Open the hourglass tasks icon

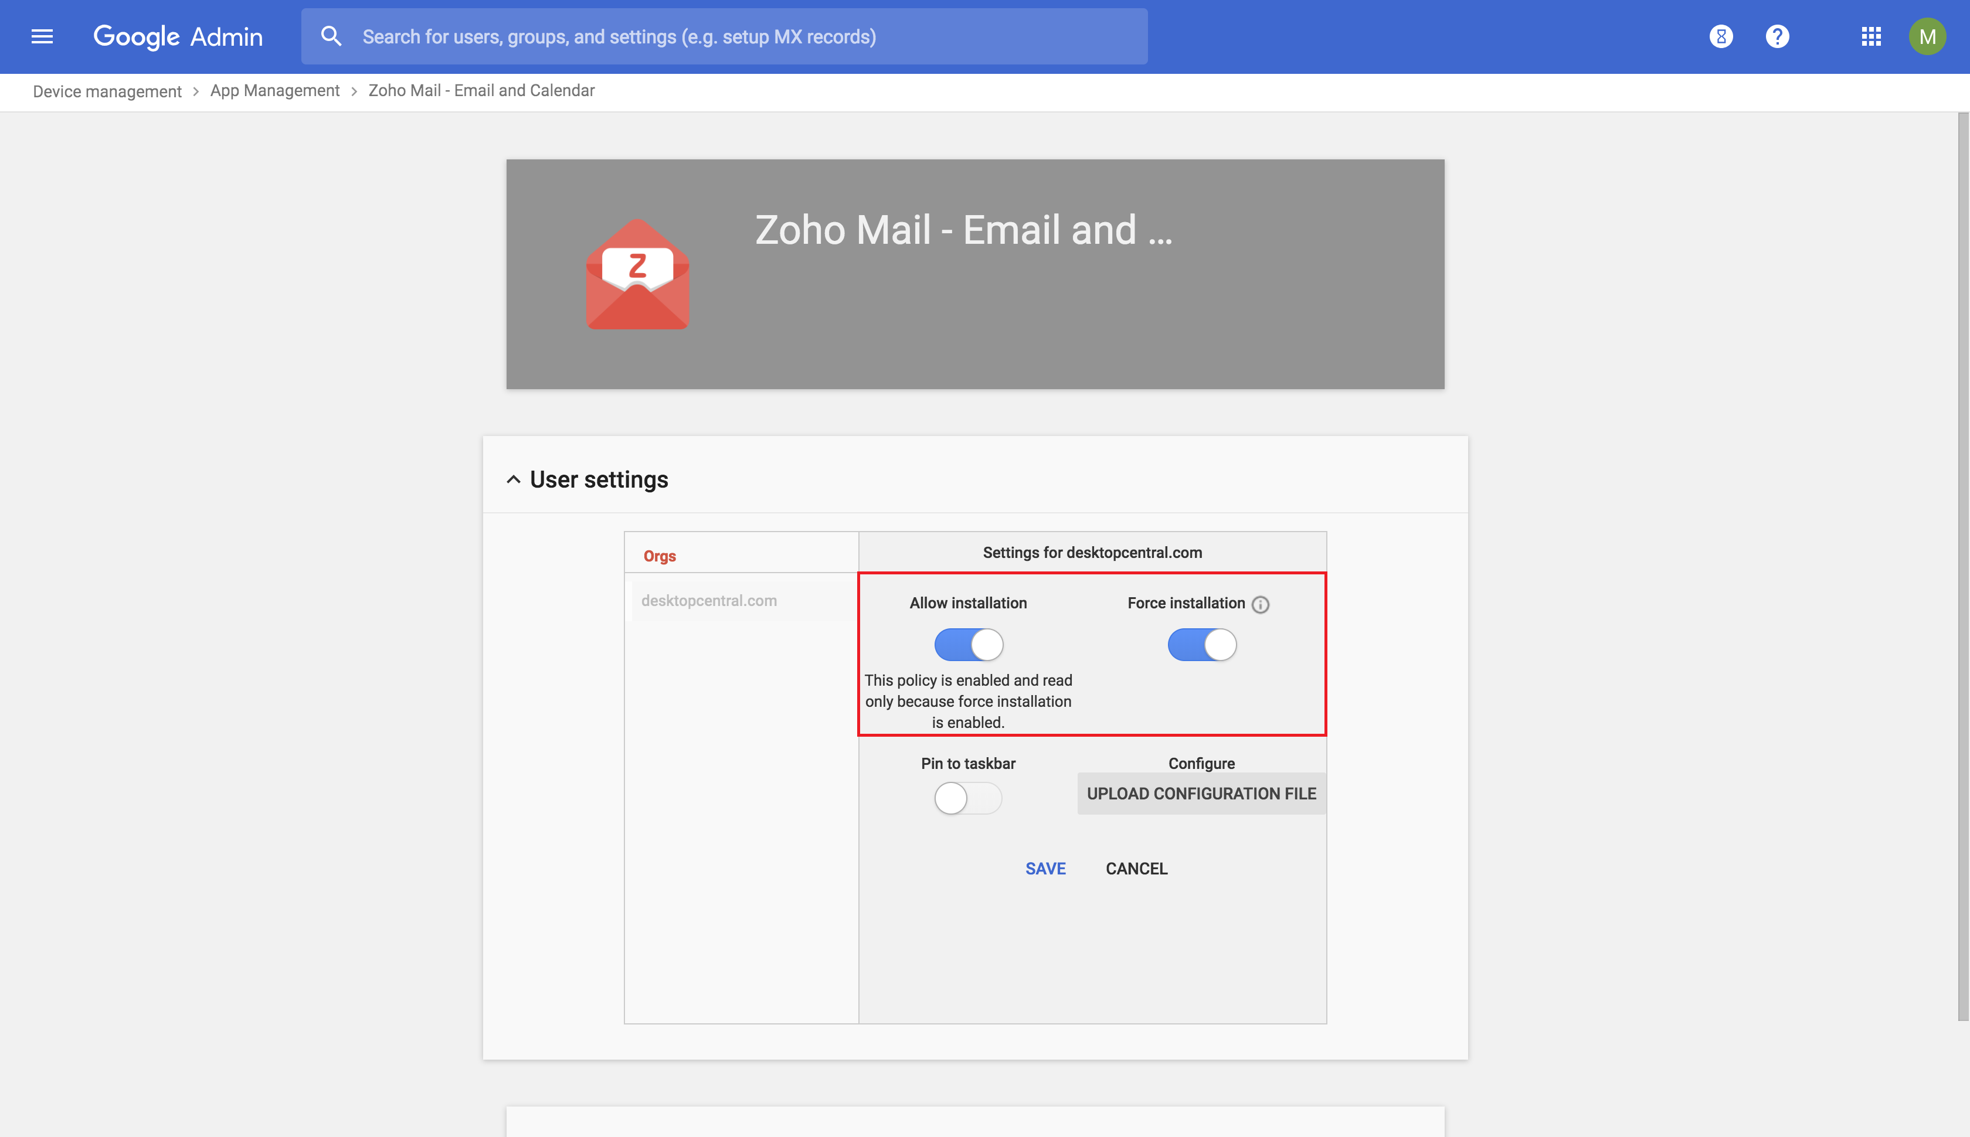(x=1721, y=37)
